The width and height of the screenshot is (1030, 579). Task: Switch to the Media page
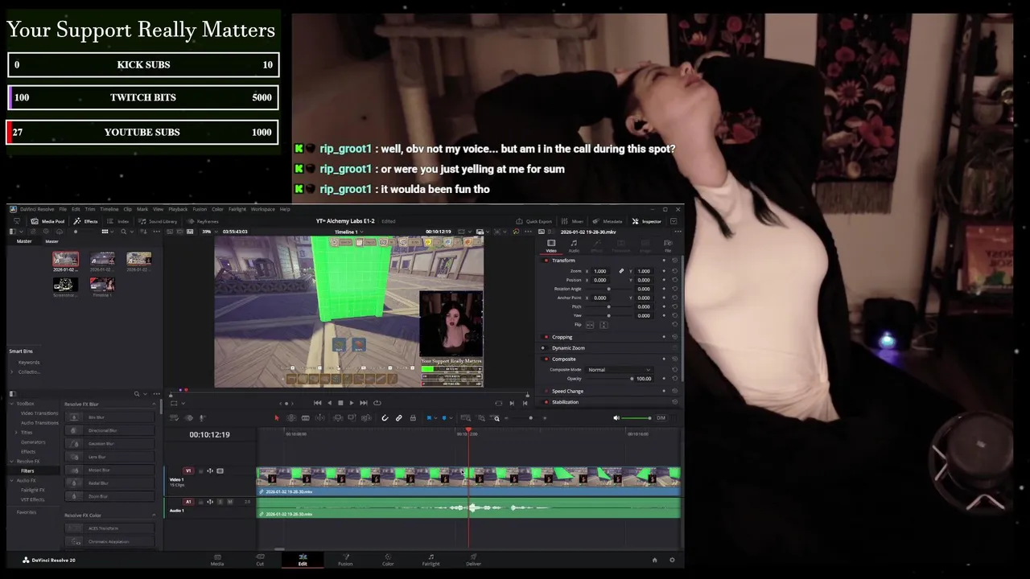pos(217,560)
